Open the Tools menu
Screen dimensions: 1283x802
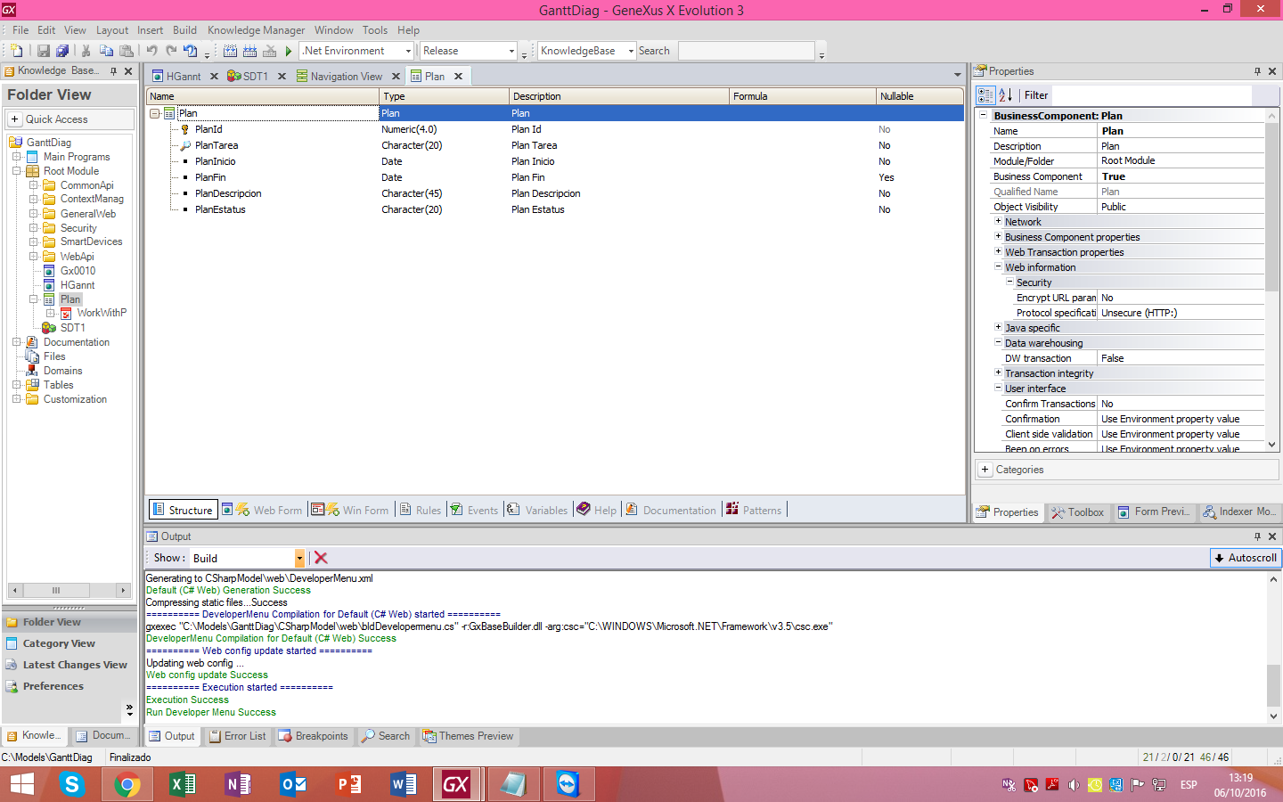(375, 29)
